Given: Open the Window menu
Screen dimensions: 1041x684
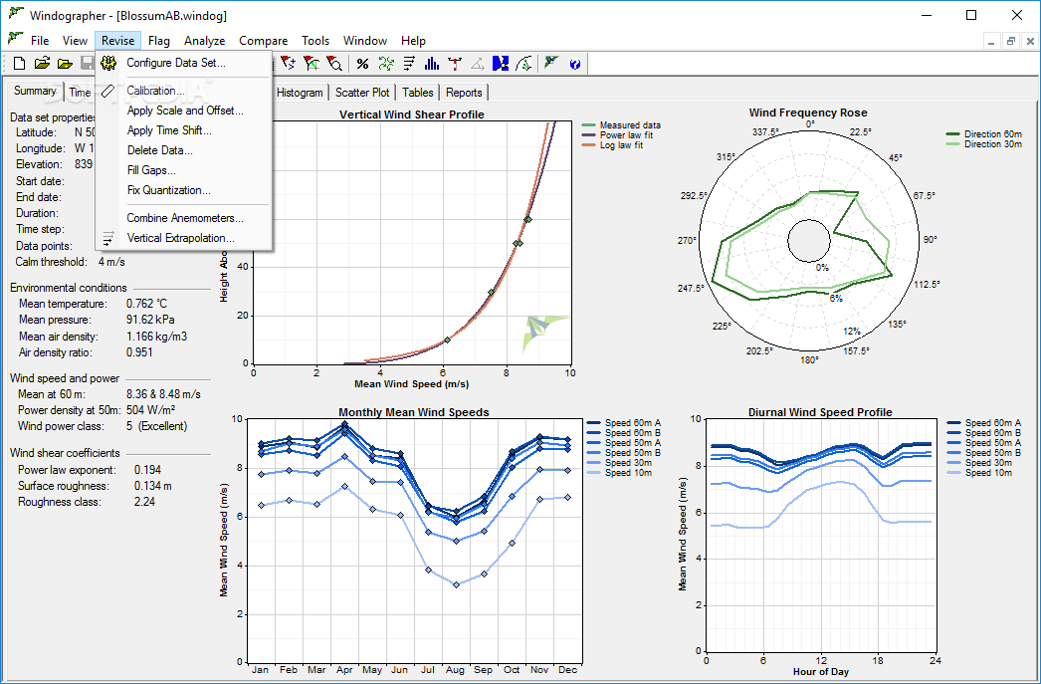Looking at the screenshot, I should [365, 41].
